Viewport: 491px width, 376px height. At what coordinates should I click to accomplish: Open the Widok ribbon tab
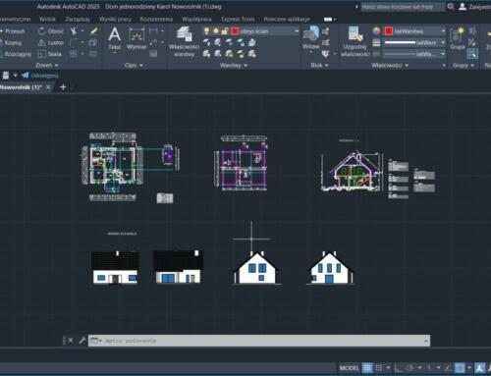click(x=47, y=20)
